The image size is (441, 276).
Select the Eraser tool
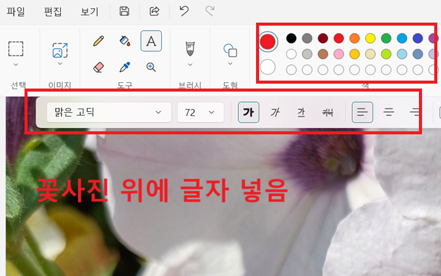pos(99,67)
